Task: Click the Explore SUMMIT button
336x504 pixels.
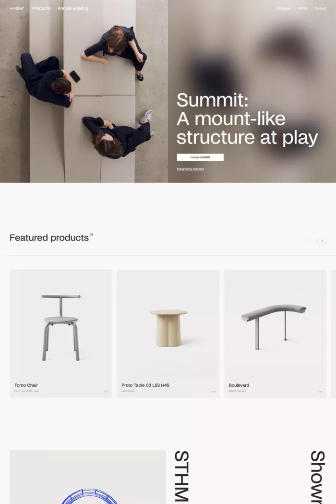Action: click(x=200, y=157)
